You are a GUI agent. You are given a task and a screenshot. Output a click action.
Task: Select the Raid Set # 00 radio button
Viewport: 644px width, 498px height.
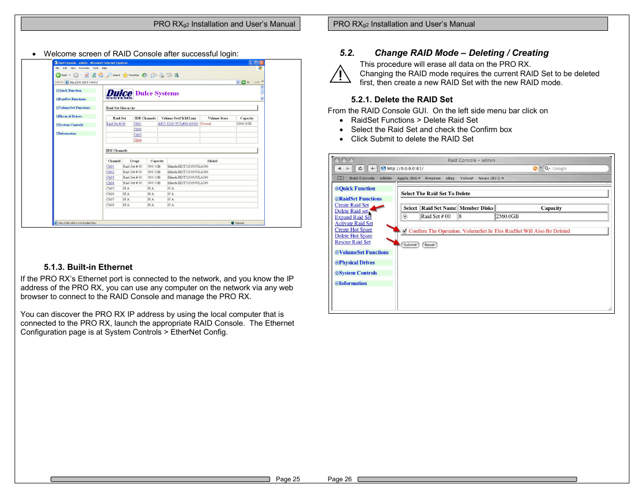point(405,217)
